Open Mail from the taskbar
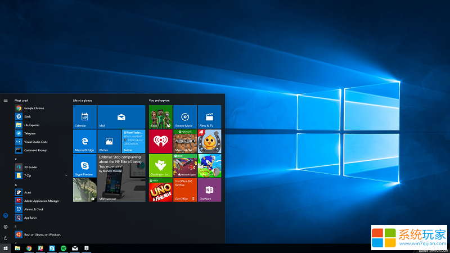Image resolution: width=450 pixels, height=253 pixels. pyautogui.click(x=75, y=248)
